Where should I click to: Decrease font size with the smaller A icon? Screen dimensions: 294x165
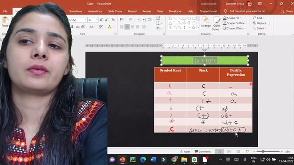[x=107, y=20]
